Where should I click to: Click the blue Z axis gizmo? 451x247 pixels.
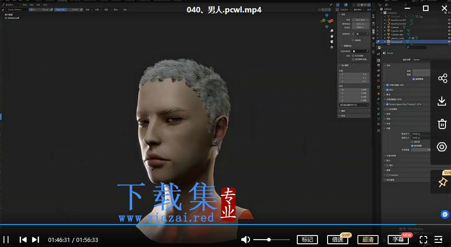pos(327,15)
